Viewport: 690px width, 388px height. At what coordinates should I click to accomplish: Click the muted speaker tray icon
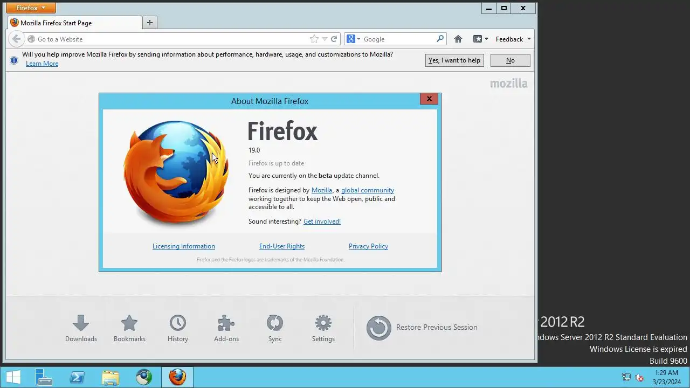coord(639,377)
